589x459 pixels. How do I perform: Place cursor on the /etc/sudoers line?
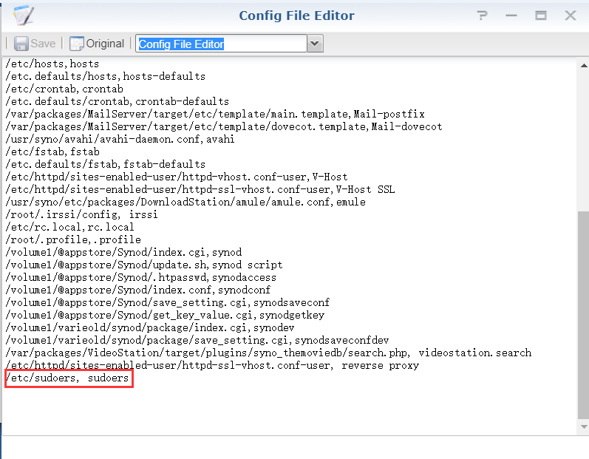67,378
